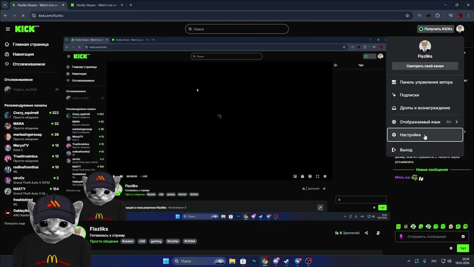Click the Russian tag
The height and width of the screenshot is (267, 474).
click(x=128, y=241)
